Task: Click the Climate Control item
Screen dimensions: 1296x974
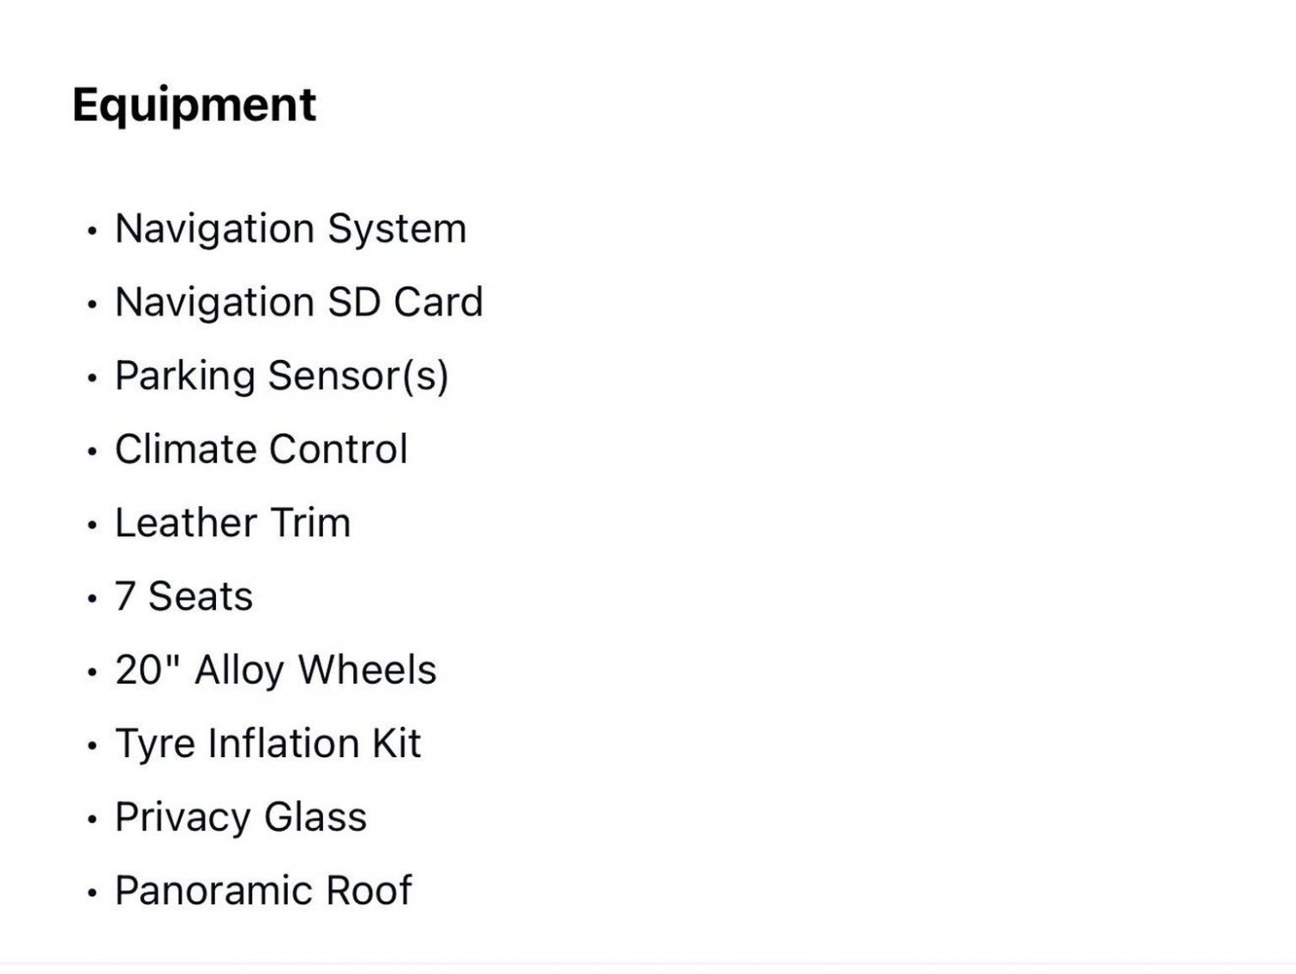Action: click(x=261, y=449)
